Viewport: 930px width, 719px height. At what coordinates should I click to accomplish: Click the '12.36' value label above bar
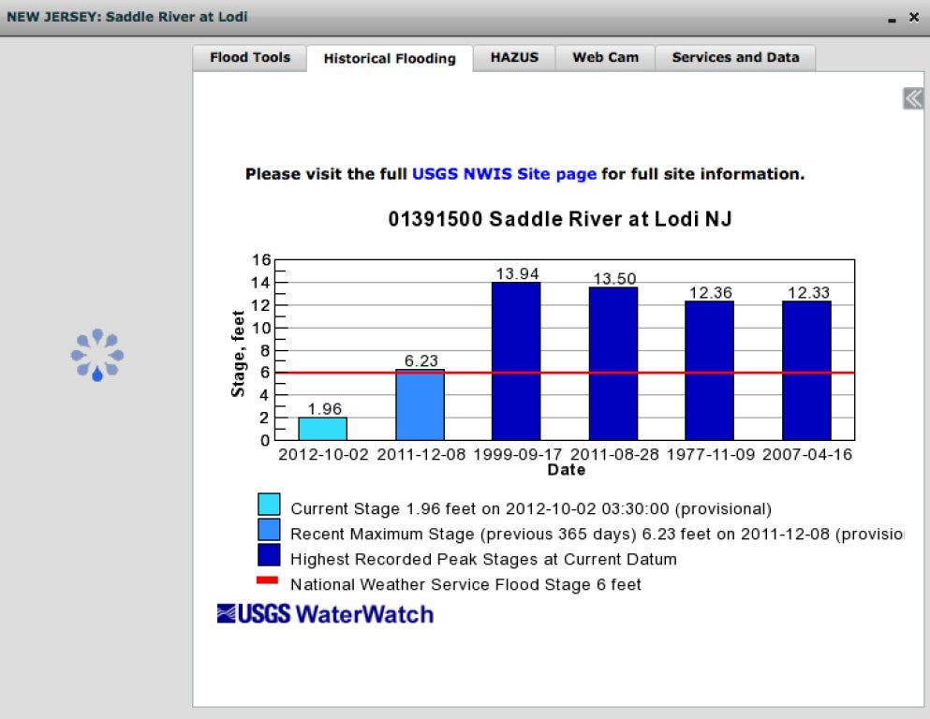click(x=711, y=293)
